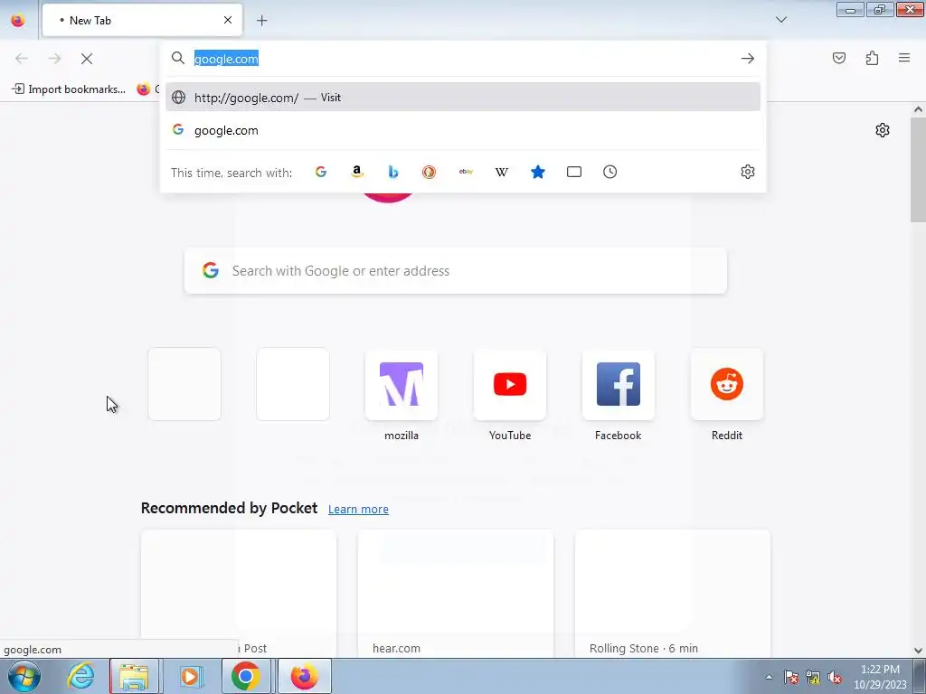
Task: Click the Firefox View icon left of tabs
Action: tap(18, 20)
